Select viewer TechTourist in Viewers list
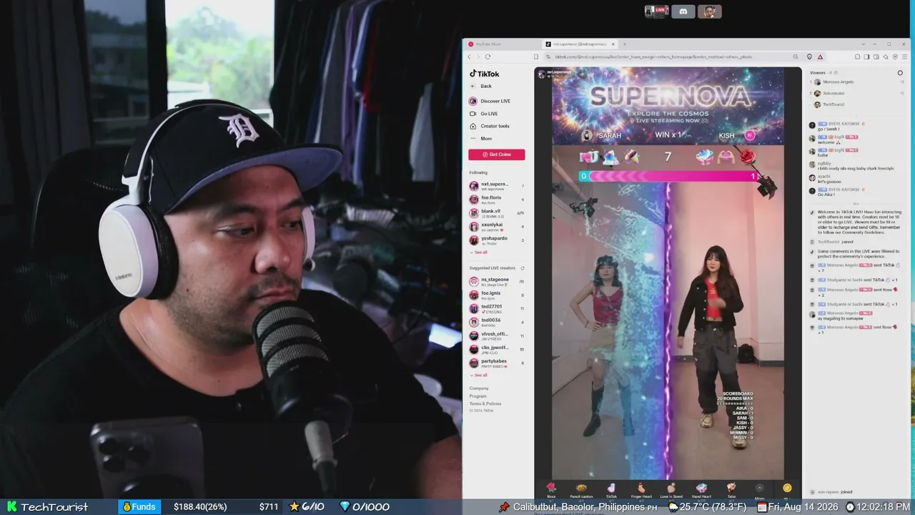This screenshot has width=915, height=515. [856, 104]
